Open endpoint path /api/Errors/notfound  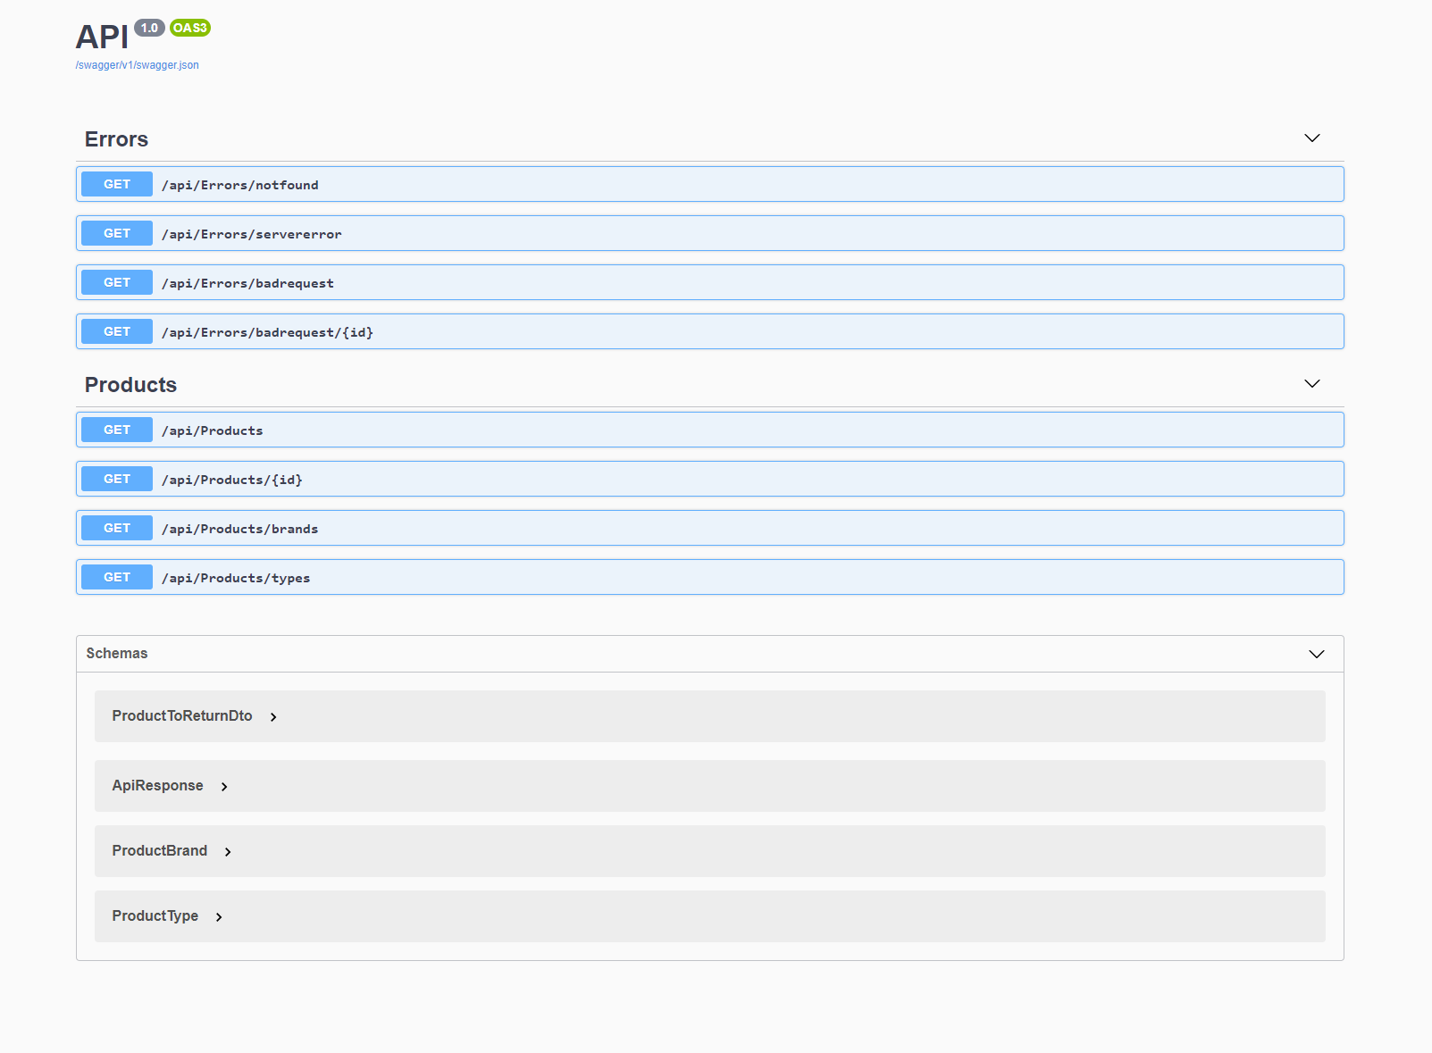(x=239, y=185)
